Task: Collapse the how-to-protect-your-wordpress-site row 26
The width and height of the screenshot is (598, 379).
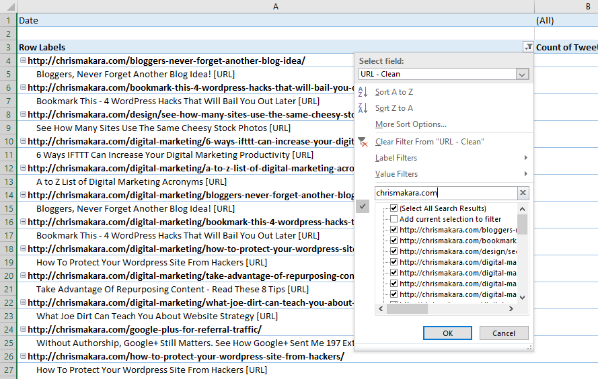Action: (23, 355)
